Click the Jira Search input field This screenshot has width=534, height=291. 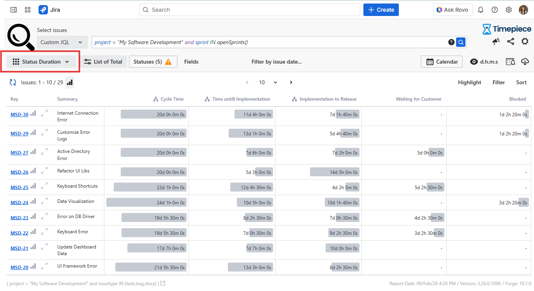coord(249,10)
